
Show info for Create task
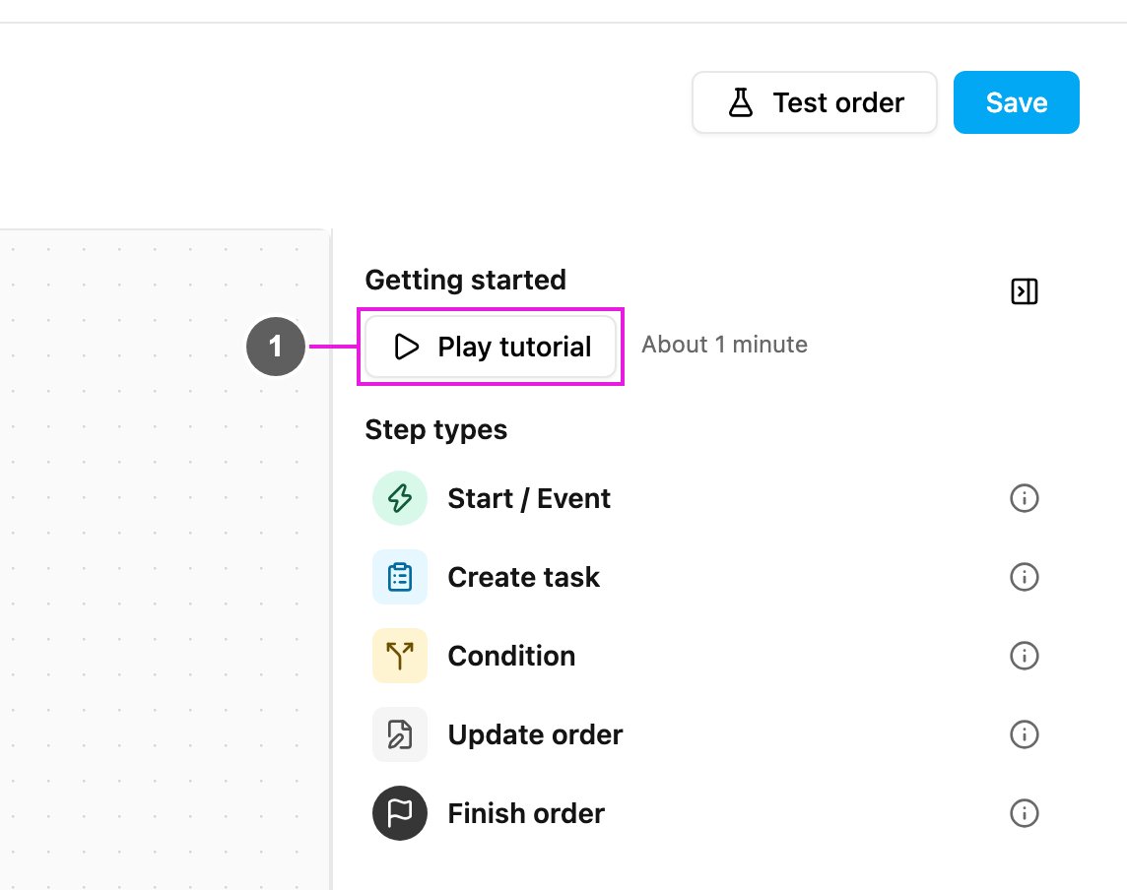(x=1025, y=577)
